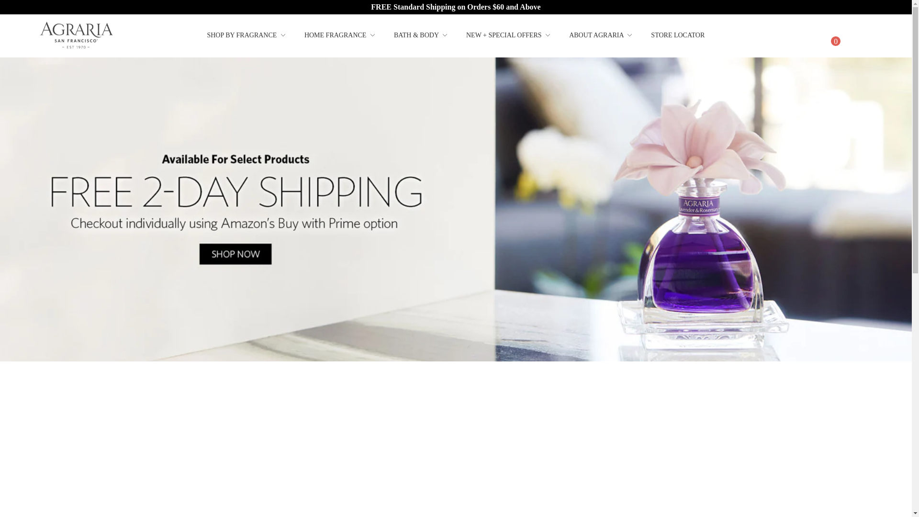Expand the Shop By Fragrance chevron
Screen dimensions: 919x517
[283, 35]
